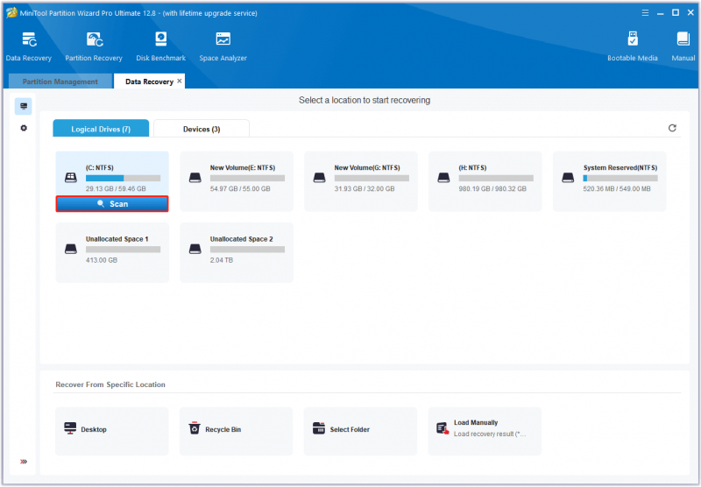The width and height of the screenshot is (701, 487).
Task: Open scan settings gear in left sidebar
Action: pyautogui.click(x=24, y=128)
